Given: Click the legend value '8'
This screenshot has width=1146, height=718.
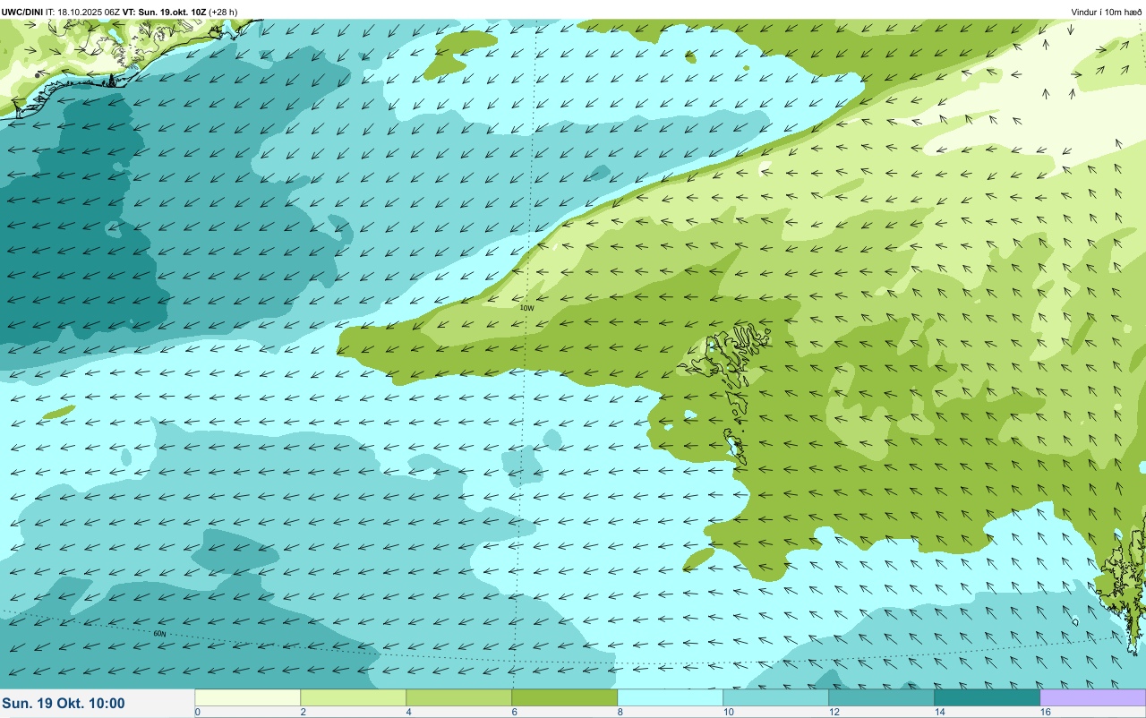Looking at the screenshot, I should [x=620, y=712].
